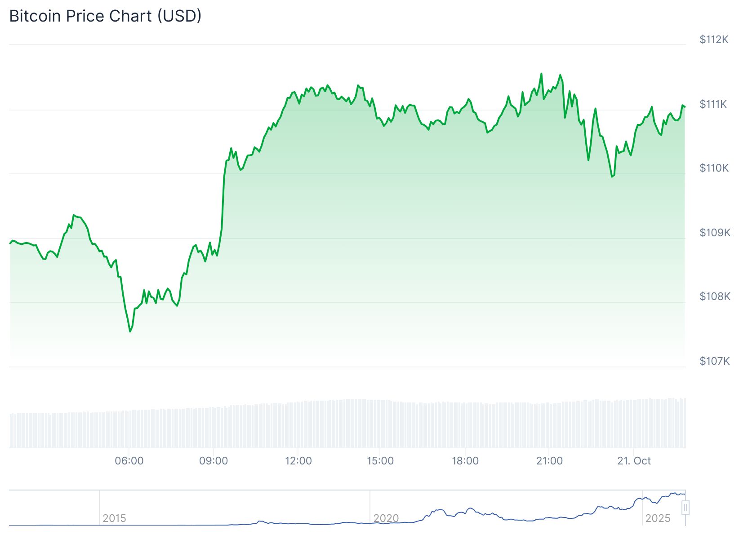Click the highest peak of the green price line
This screenshot has height=539, width=739.
[541, 74]
